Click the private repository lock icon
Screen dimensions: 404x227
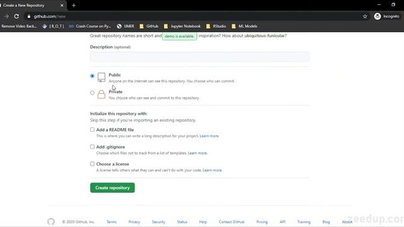pos(102,94)
